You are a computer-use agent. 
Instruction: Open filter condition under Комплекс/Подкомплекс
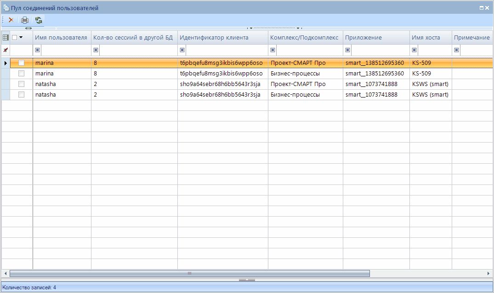[273, 50]
